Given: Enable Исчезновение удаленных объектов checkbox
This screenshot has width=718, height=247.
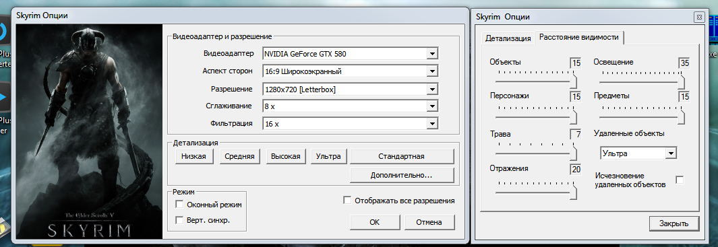Looking at the screenshot, I should click(x=680, y=180).
